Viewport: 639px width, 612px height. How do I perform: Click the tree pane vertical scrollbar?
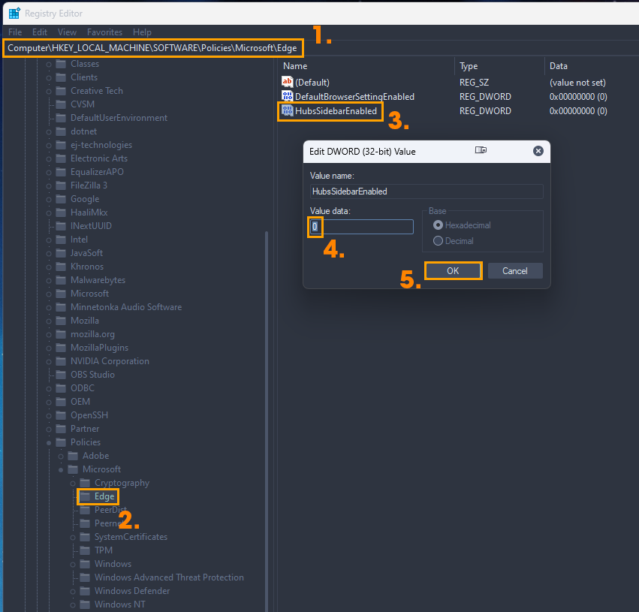point(267,420)
